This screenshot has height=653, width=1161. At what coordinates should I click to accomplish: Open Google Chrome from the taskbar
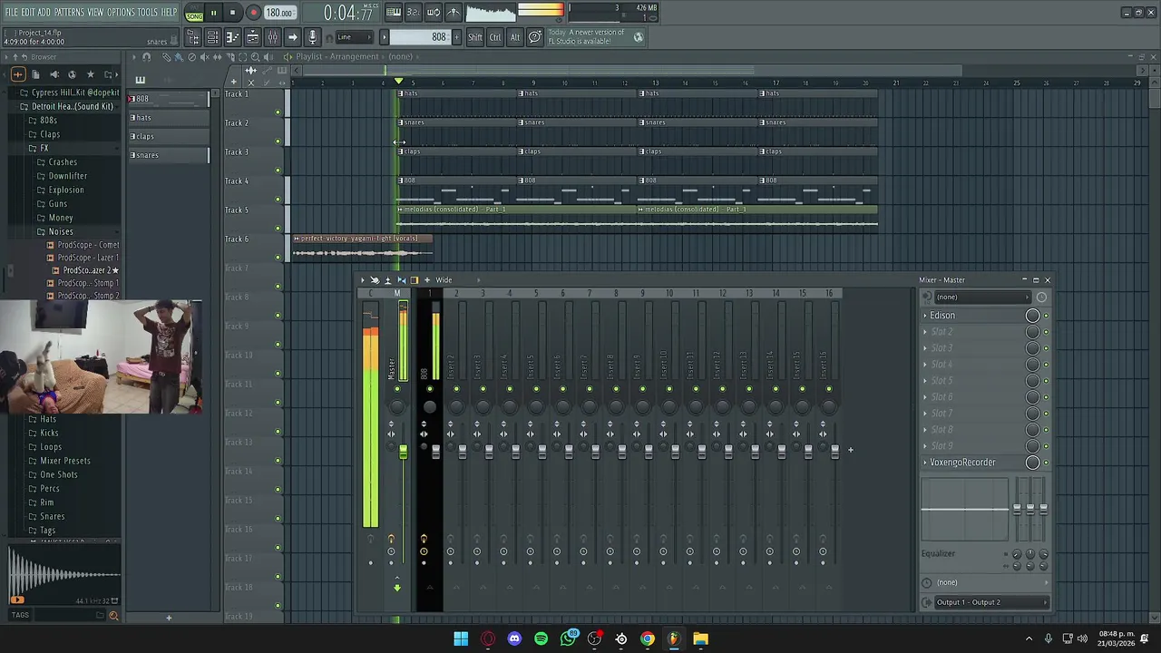tap(648, 638)
